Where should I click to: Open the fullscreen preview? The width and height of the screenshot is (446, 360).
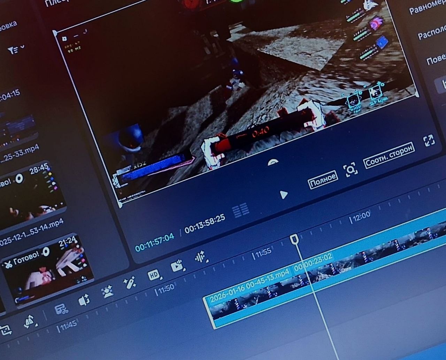429,141
